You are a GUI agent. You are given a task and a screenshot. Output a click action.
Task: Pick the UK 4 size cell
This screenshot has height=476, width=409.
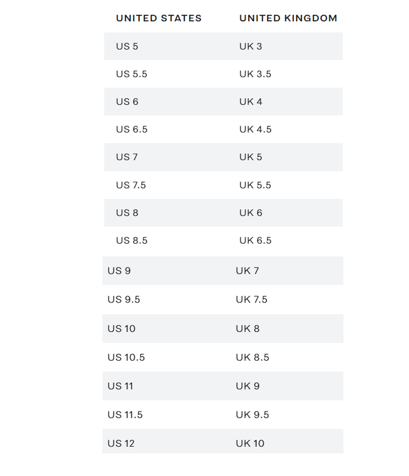click(251, 101)
